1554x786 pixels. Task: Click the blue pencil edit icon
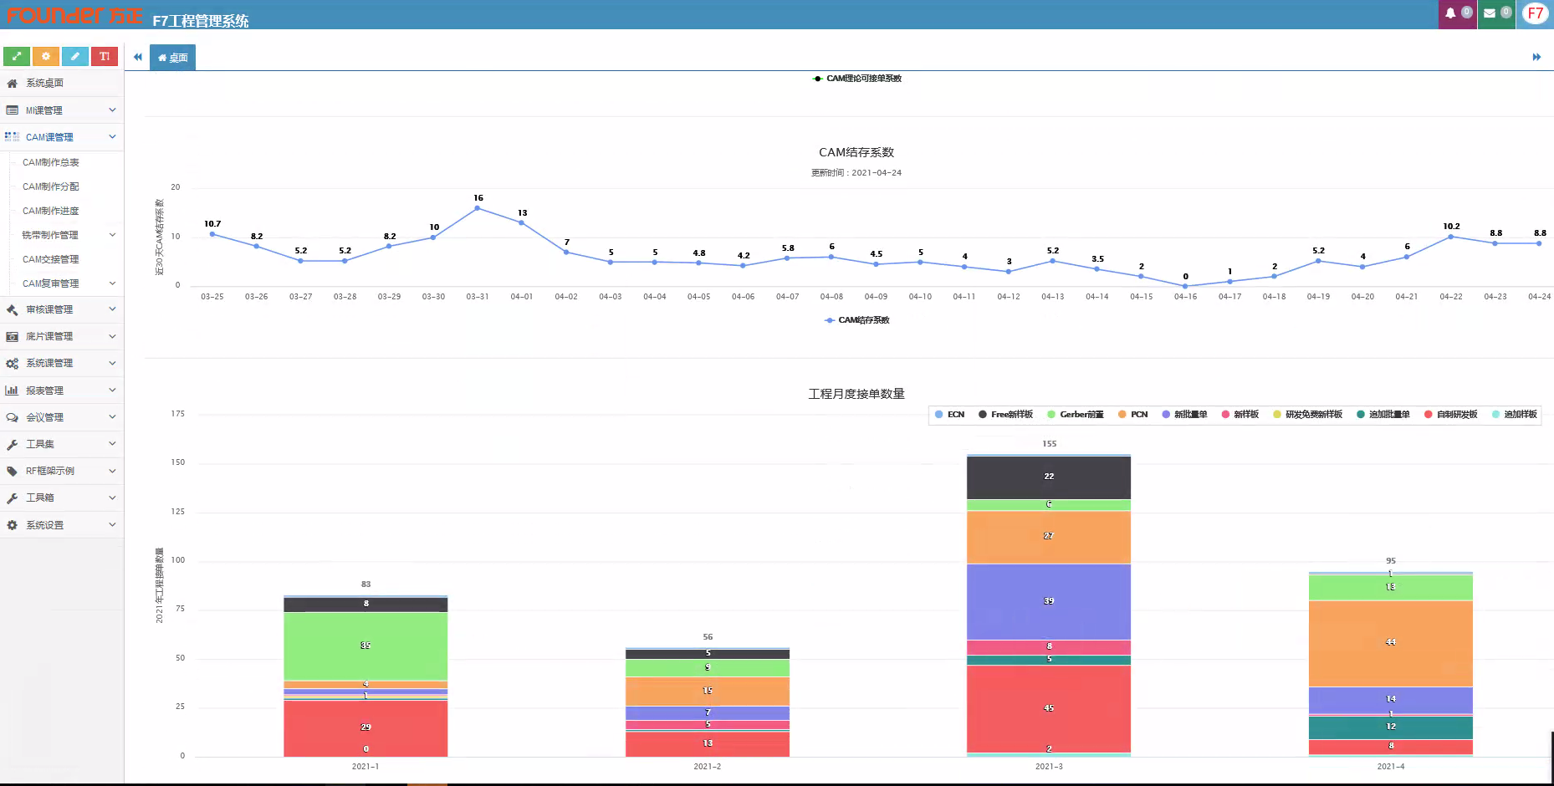[74, 56]
